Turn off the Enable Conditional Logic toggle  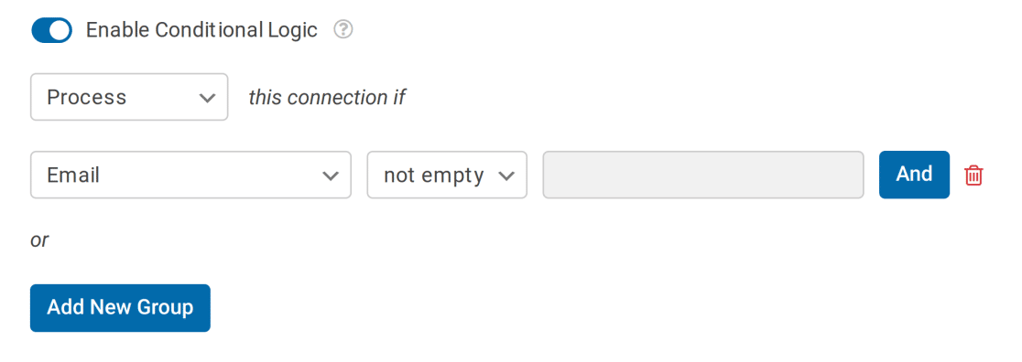click(x=51, y=30)
